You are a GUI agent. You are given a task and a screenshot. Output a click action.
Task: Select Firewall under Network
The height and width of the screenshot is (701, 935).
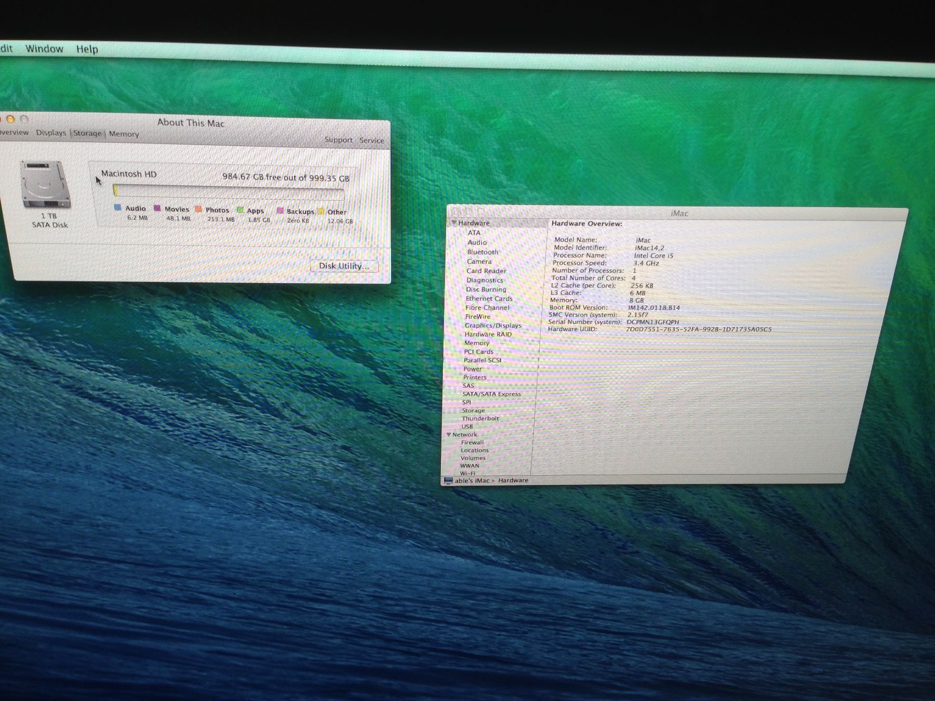(x=472, y=442)
